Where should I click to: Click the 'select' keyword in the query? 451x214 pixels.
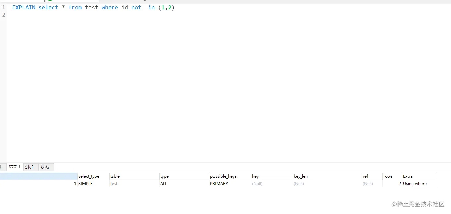click(48, 7)
